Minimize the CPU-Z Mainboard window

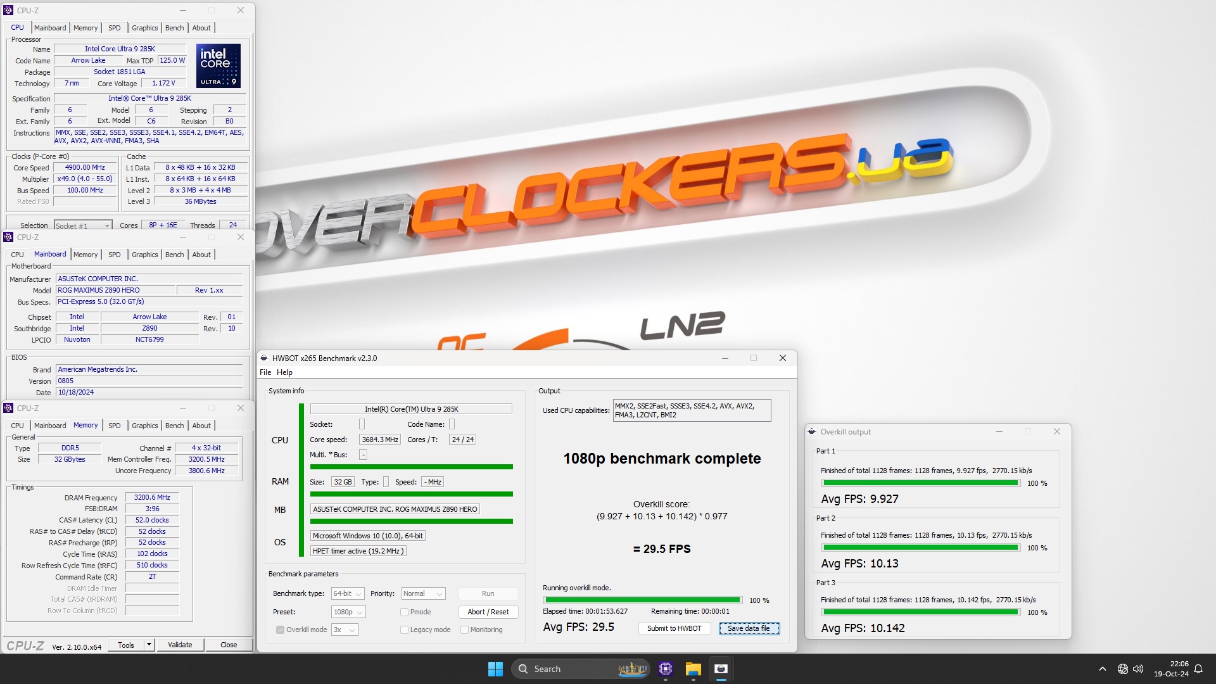(183, 237)
